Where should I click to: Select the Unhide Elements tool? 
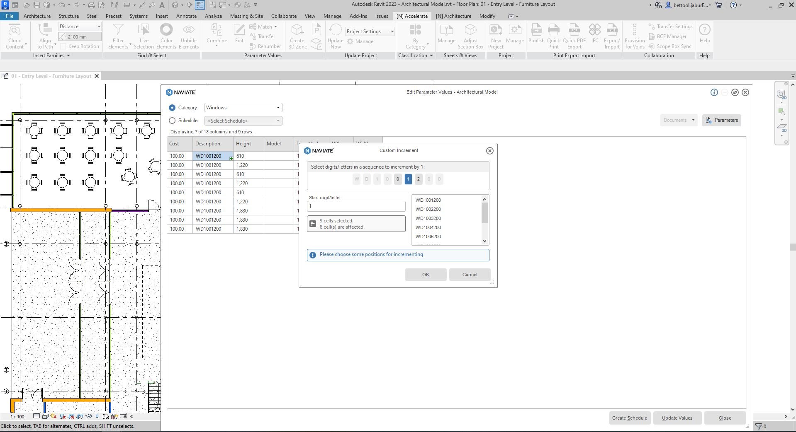(x=189, y=35)
